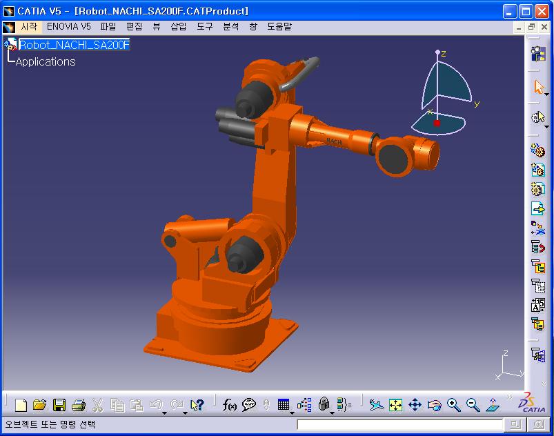This screenshot has height=436, width=554.
Task: Click the 시작 start menu button
Action: 29,27
